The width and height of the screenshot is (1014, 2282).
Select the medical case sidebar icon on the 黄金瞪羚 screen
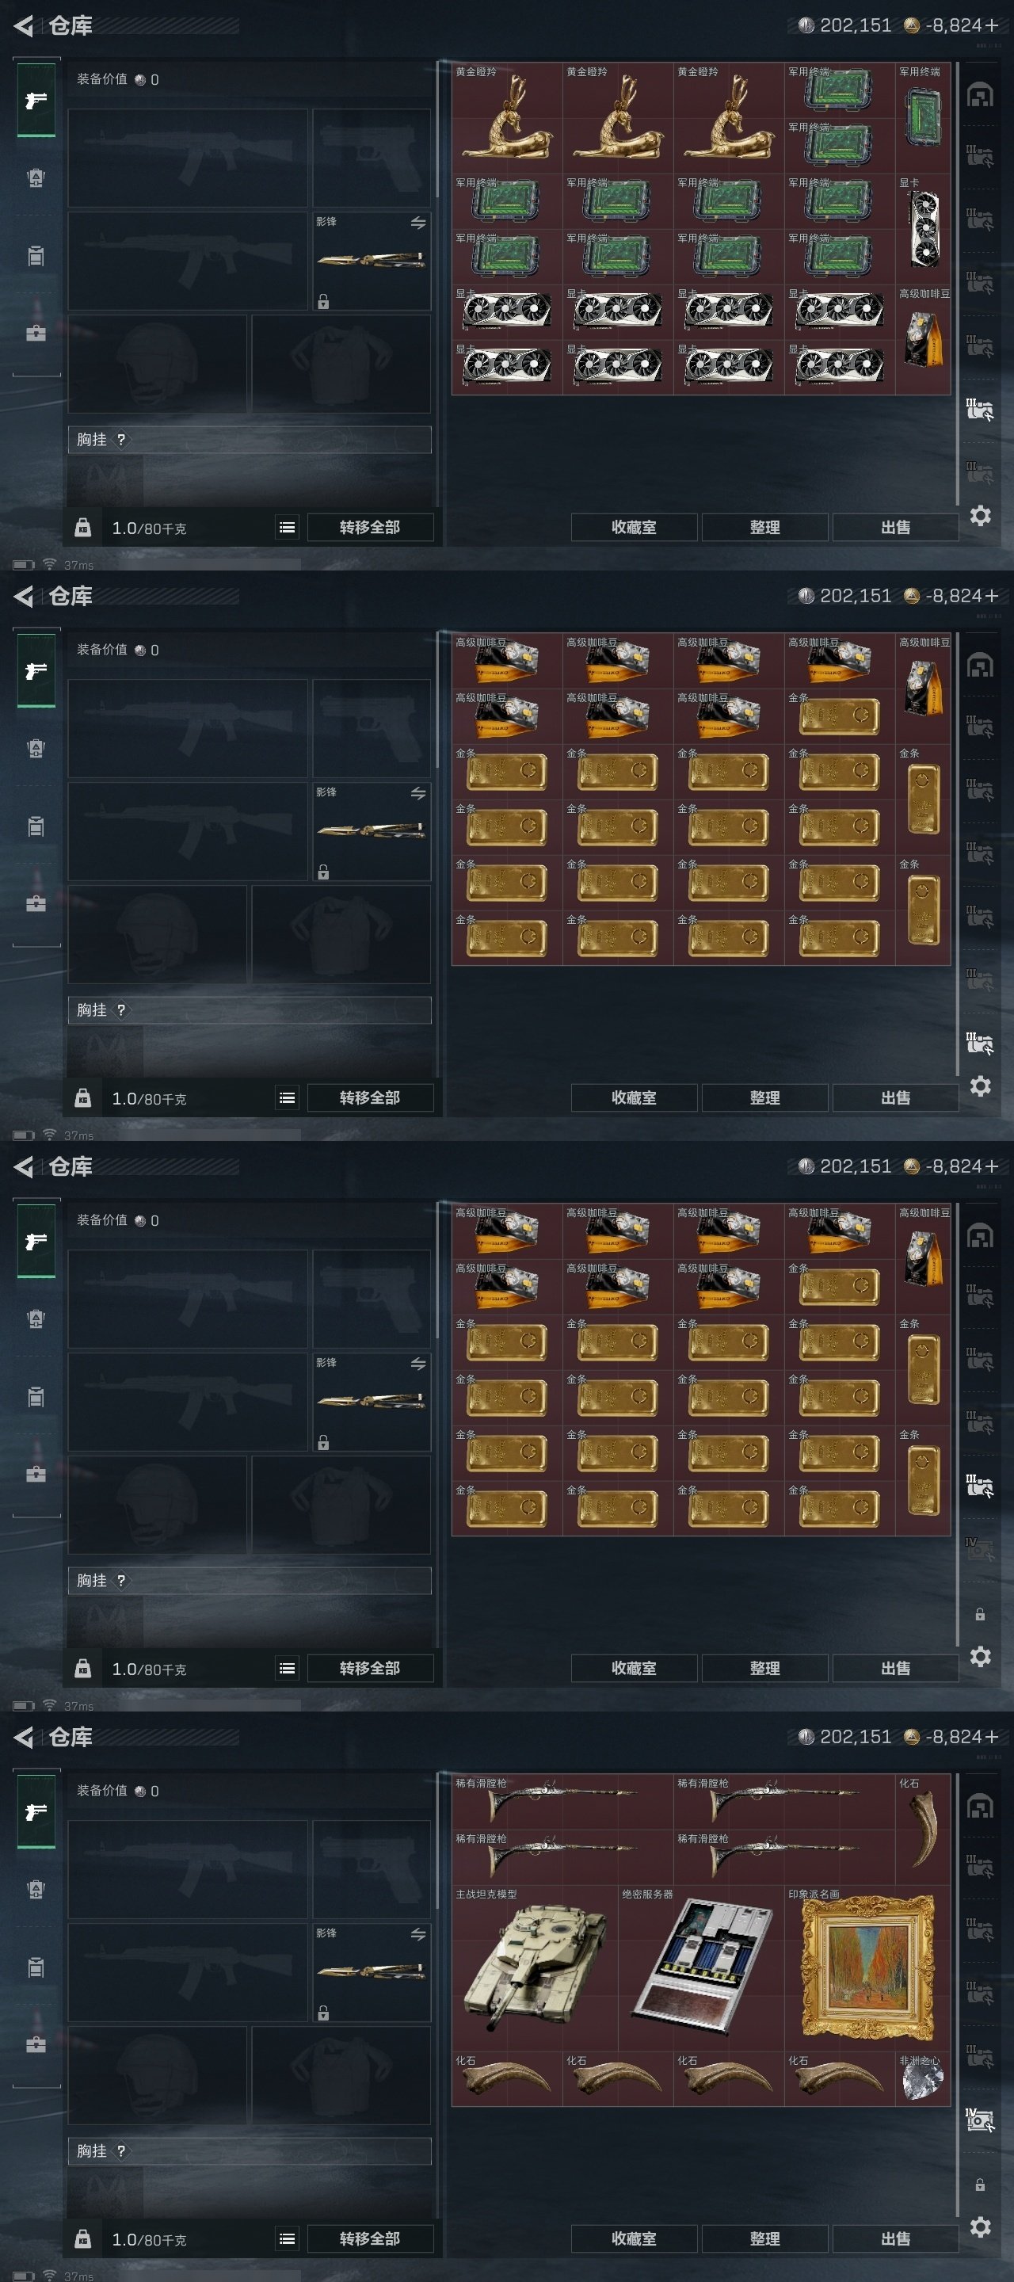pyautogui.click(x=36, y=333)
